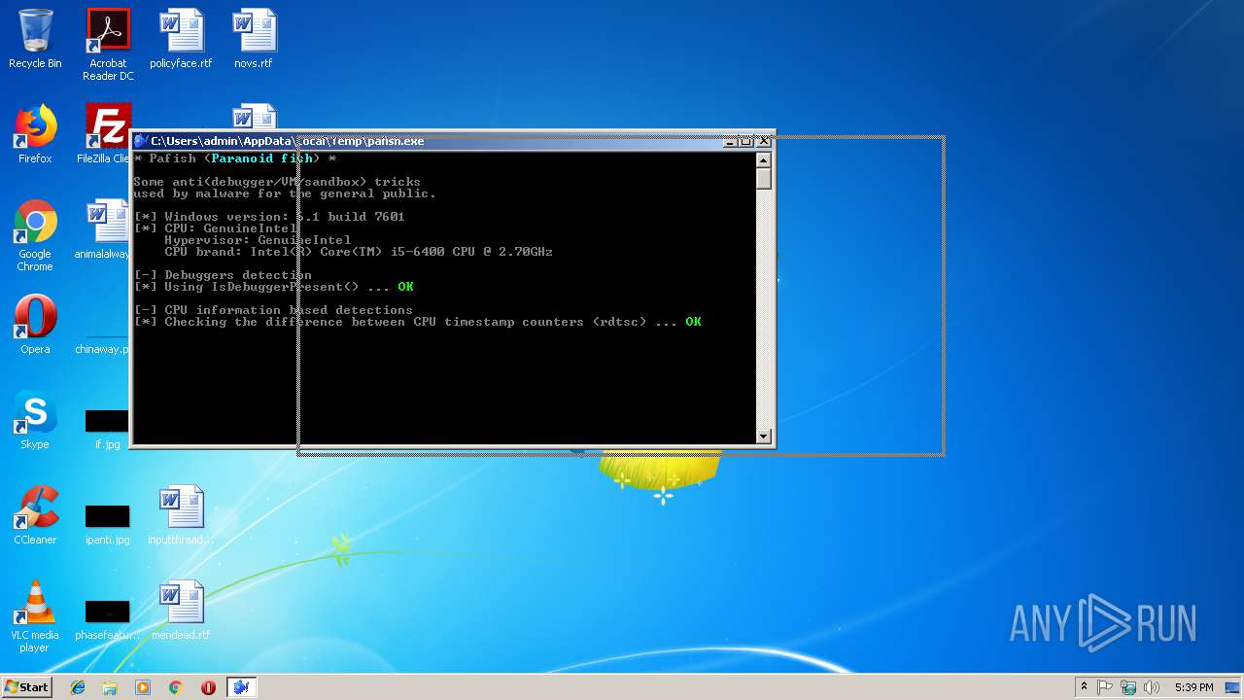Viewport: 1244px width, 700px height.
Task: Select the if.jpg image file
Action: click(x=107, y=428)
